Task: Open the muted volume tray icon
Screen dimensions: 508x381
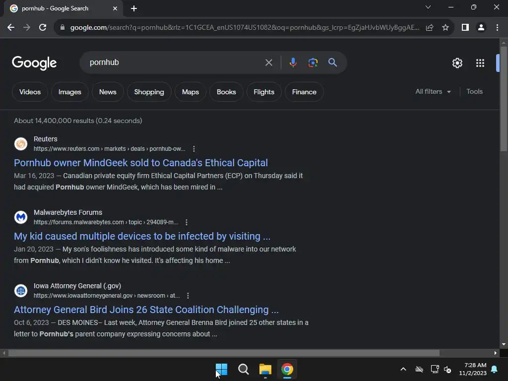Action: [x=448, y=369]
